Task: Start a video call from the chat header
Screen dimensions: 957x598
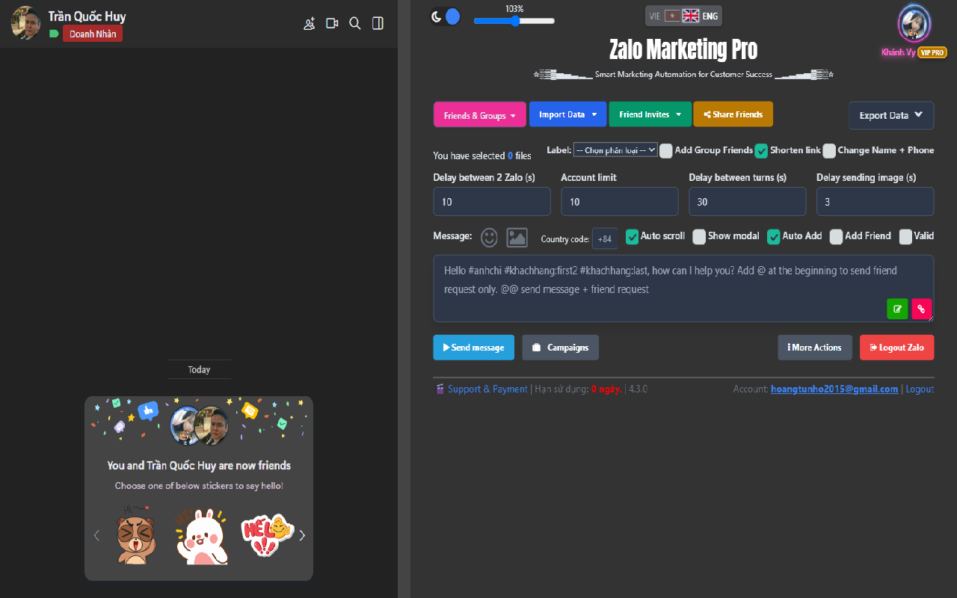Action: tap(332, 23)
